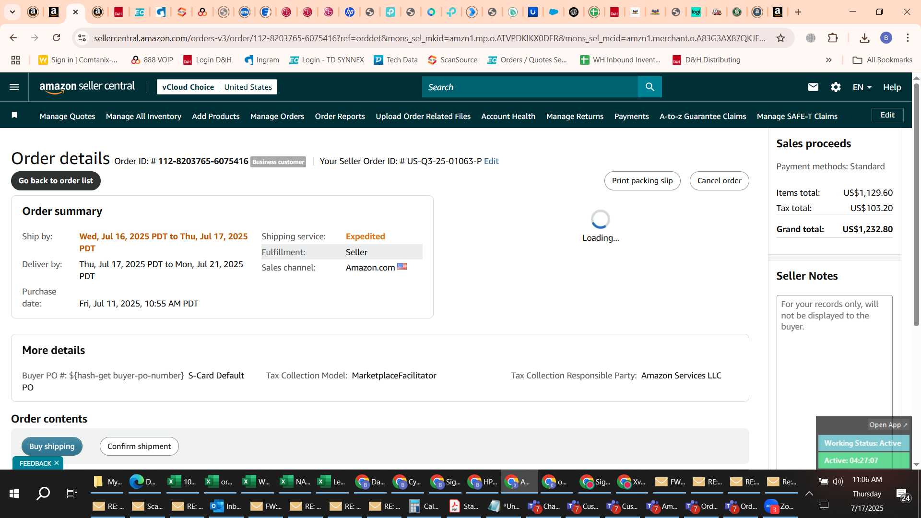Open the Chrome three-dot menu

(908, 38)
